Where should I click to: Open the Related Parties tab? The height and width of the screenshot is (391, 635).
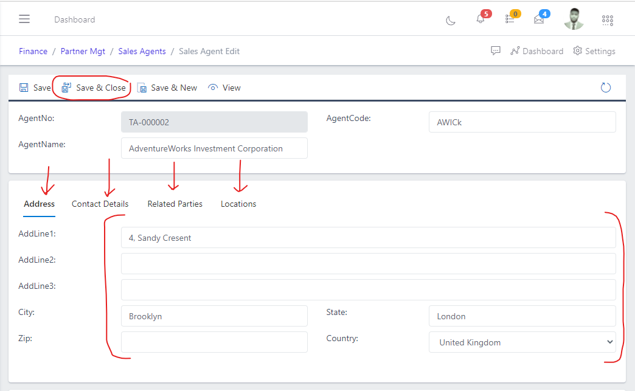pyautogui.click(x=175, y=204)
